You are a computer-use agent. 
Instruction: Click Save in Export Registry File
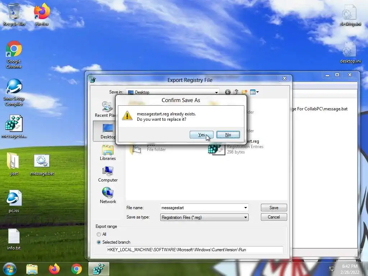(x=273, y=207)
